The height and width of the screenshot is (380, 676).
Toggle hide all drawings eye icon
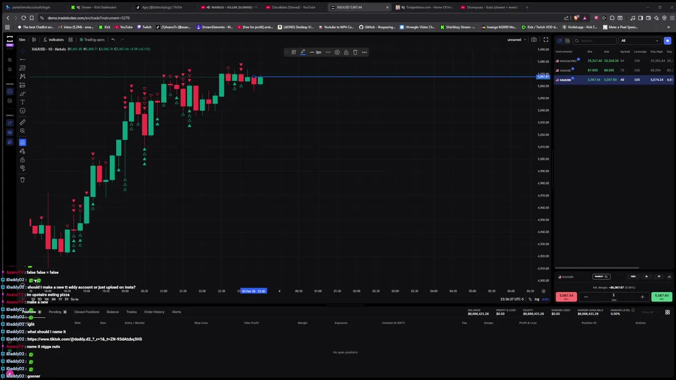(x=22, y=168)
